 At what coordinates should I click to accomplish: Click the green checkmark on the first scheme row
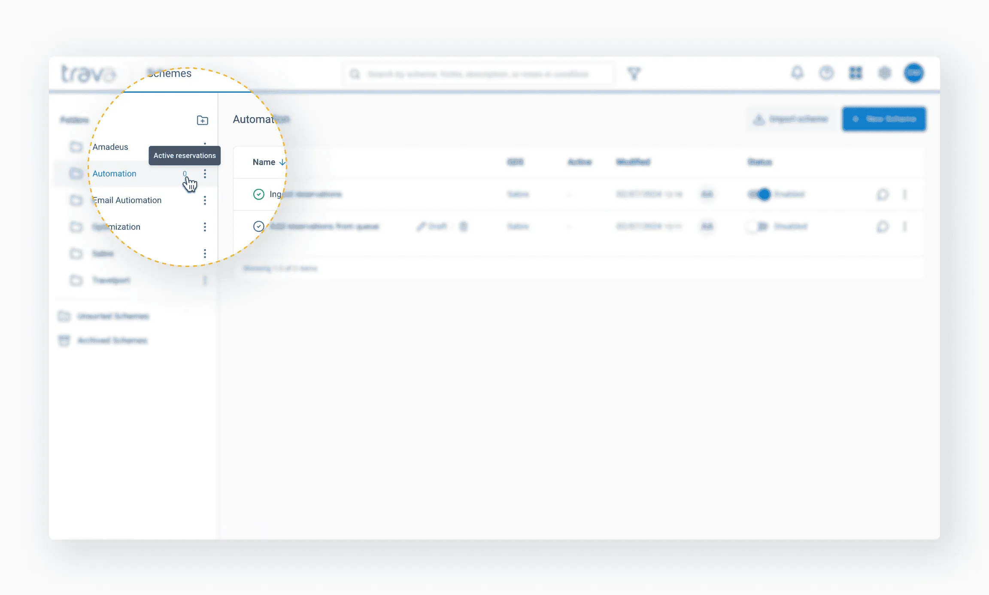(x=258, y=194)
